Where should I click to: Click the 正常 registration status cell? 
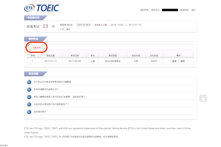point(136,61)
